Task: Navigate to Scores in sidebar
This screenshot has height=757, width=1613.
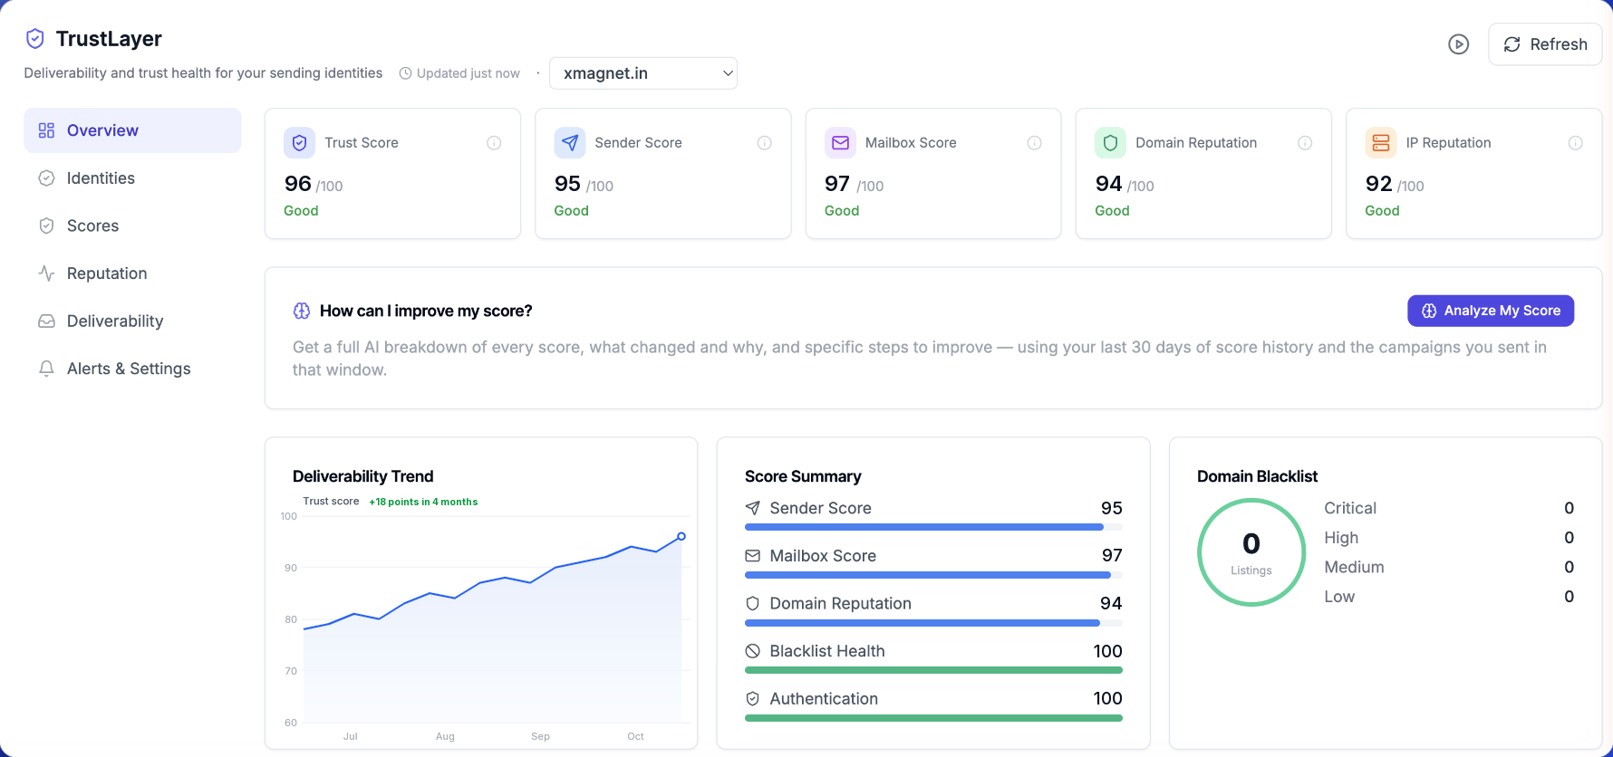Action: point(132,225)
